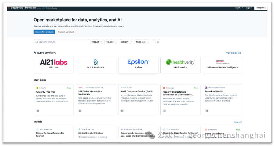Viewport: 274px width, 146px height.
Task: Click the AI21 Labs provider logo
Action: pyautogui.click(x=53, y=62)
